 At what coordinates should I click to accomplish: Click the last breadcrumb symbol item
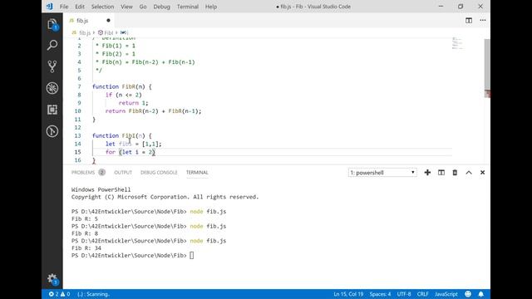124,32
